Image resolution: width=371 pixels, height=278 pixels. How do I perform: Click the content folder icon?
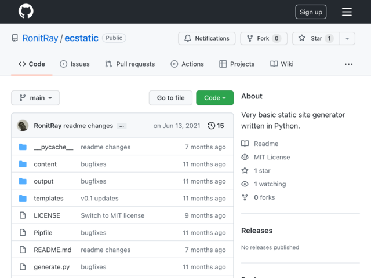[x=23, y=164]
